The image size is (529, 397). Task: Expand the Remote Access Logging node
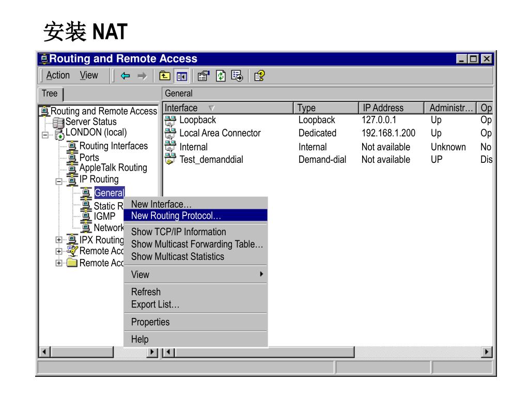59,263
